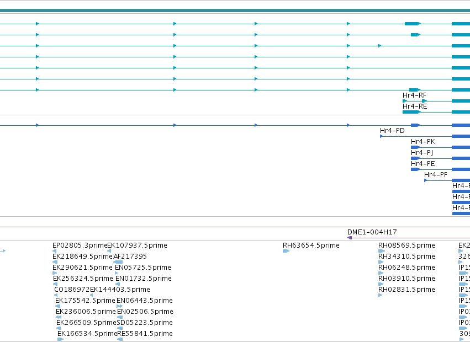This screenshot has width=470, height=342.
Task: Click the Hr4-RF transcript label
Action: tap(414, 95)
